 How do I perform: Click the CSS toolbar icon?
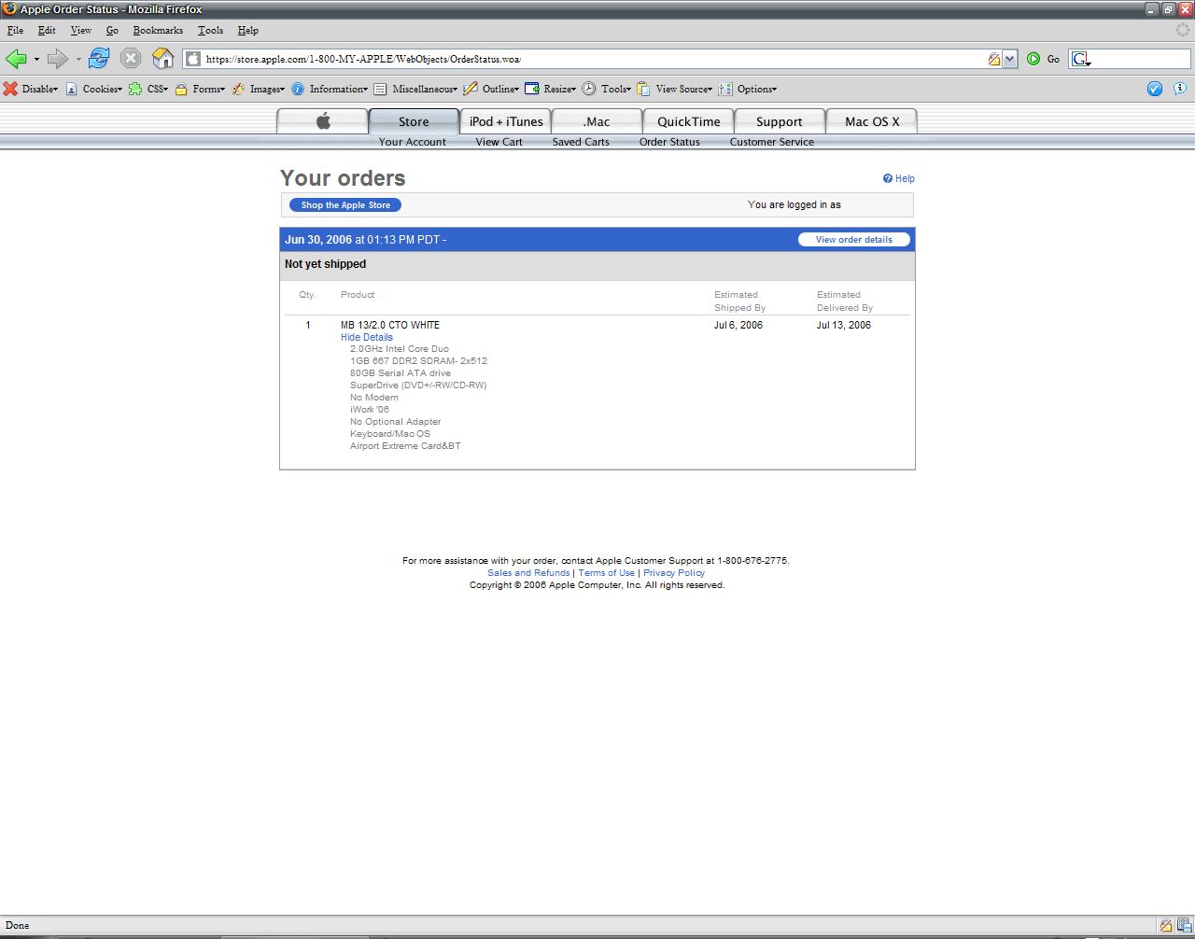[136, 89]
